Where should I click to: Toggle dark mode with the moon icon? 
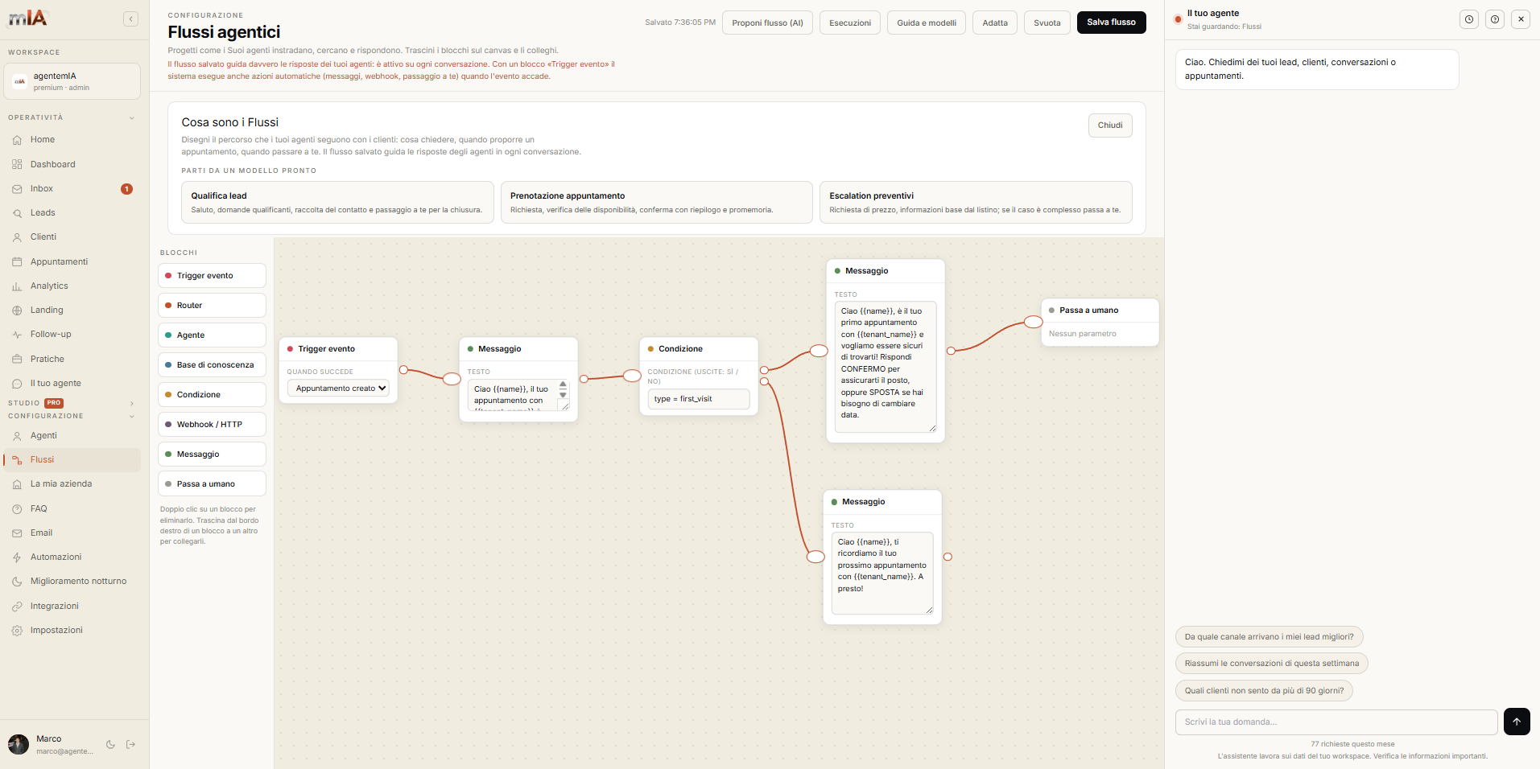[110, 745]
